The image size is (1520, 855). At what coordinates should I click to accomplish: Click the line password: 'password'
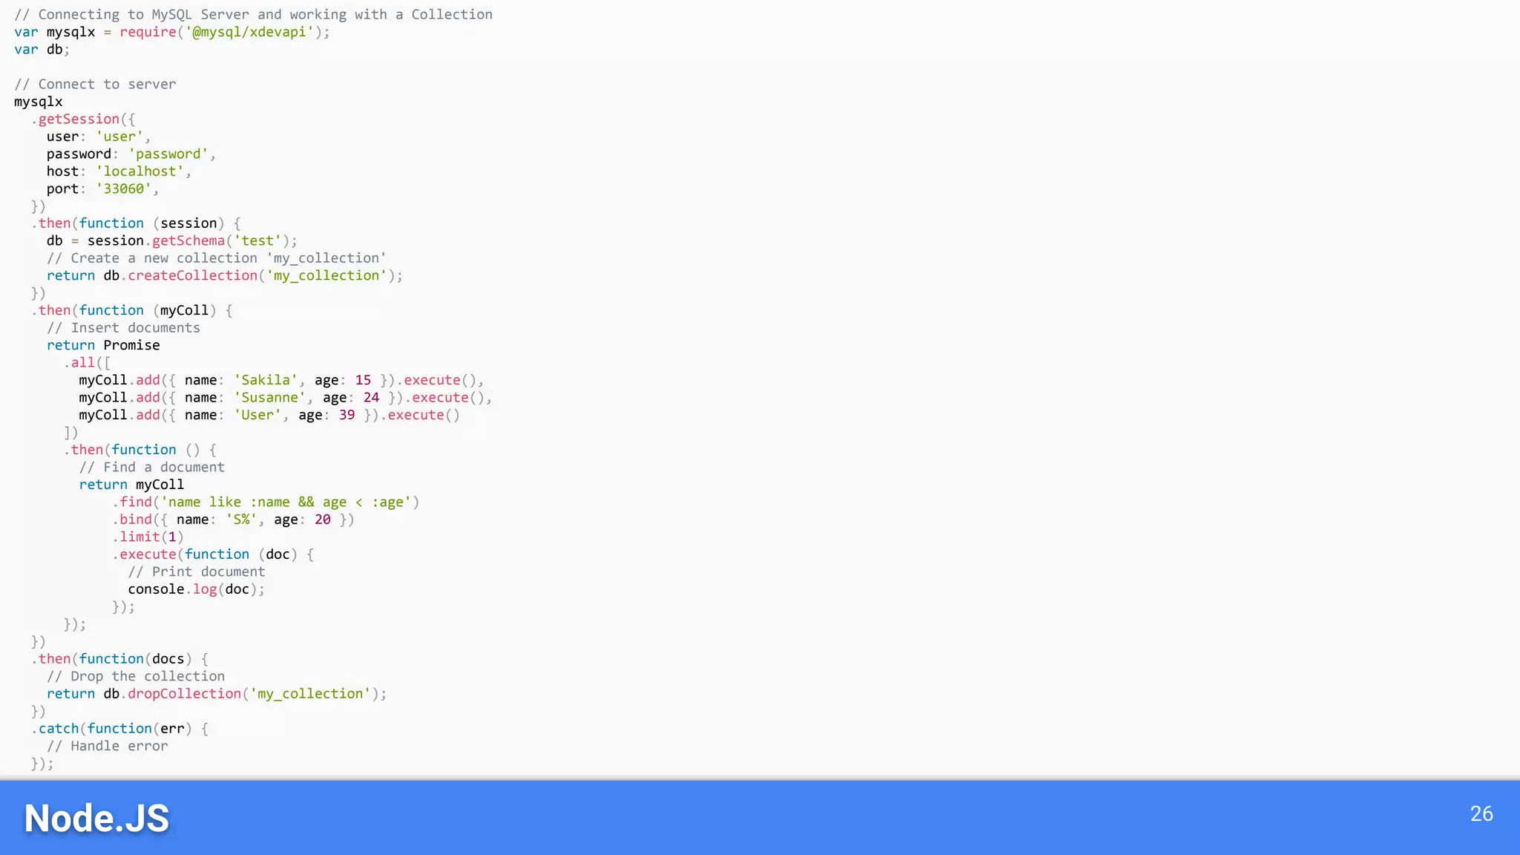click(x=131, y=154)
